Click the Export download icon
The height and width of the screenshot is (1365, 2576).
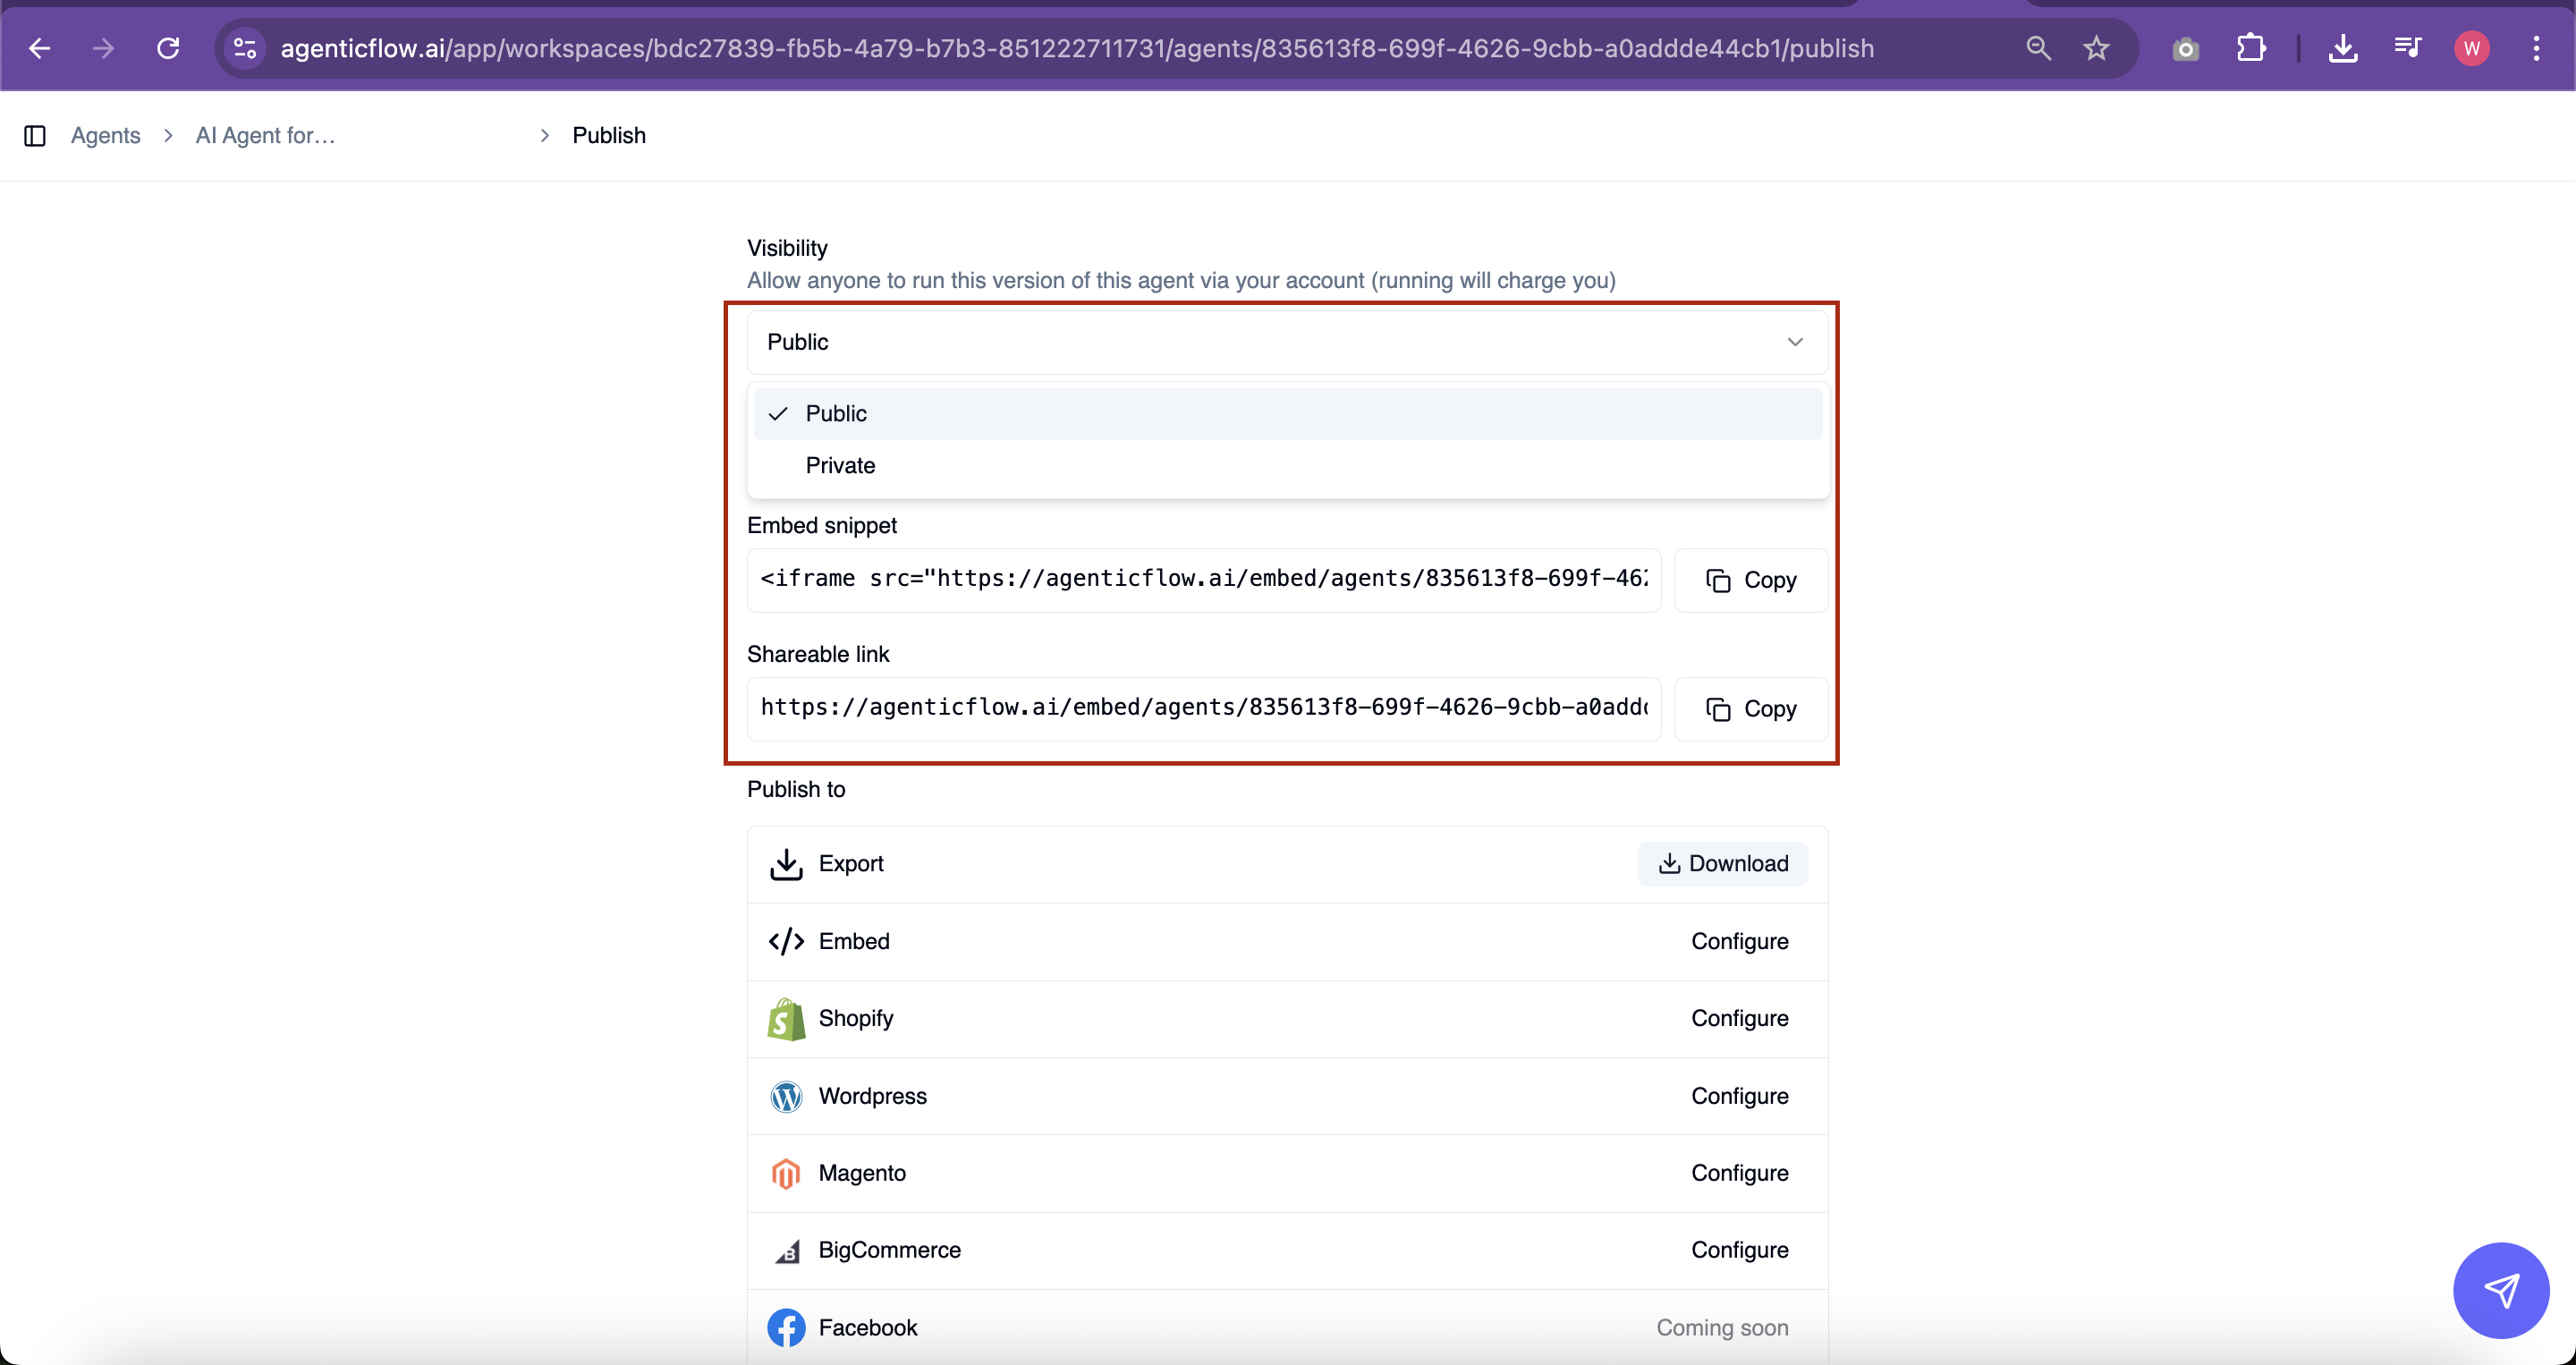pos(786,864)
